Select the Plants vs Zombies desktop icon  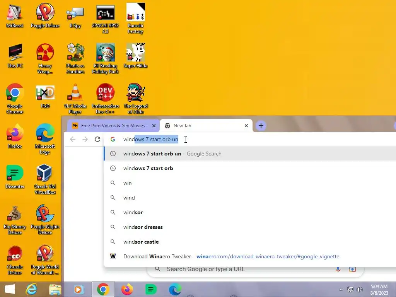75,59
